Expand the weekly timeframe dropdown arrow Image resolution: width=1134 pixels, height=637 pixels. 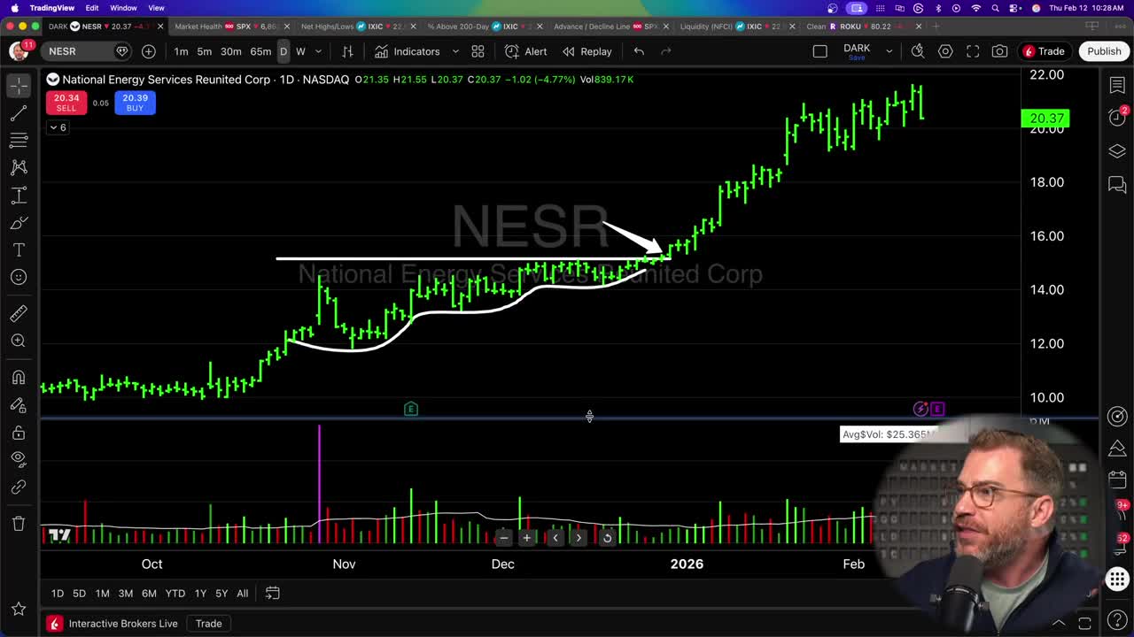318,51
